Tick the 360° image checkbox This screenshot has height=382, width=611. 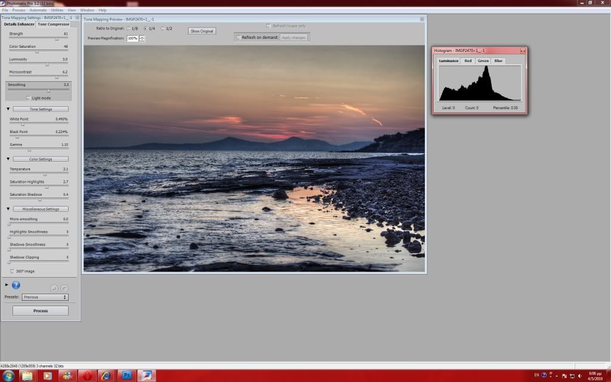[x=13, y=271]
